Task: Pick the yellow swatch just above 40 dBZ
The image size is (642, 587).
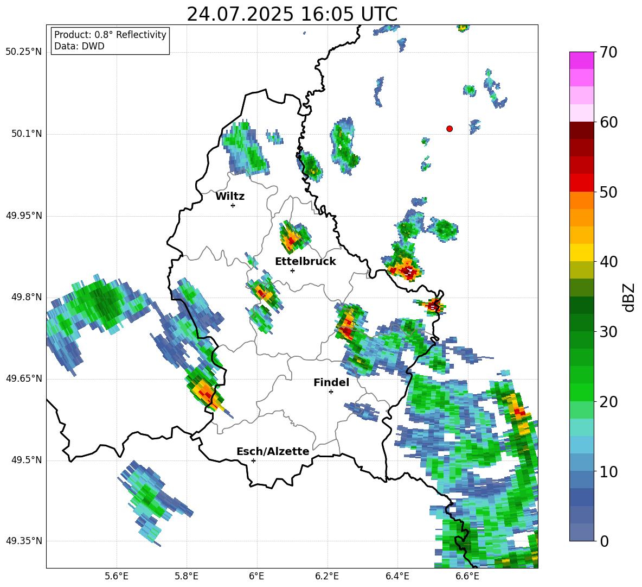Action: [x=581, y=252]
